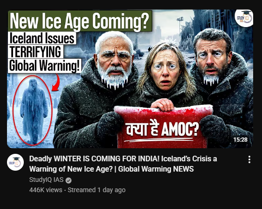This screenshot has height=209, width=262.
Task: Click the "TERRIFYING" text in the thumbnail
Action: point(35,52)
